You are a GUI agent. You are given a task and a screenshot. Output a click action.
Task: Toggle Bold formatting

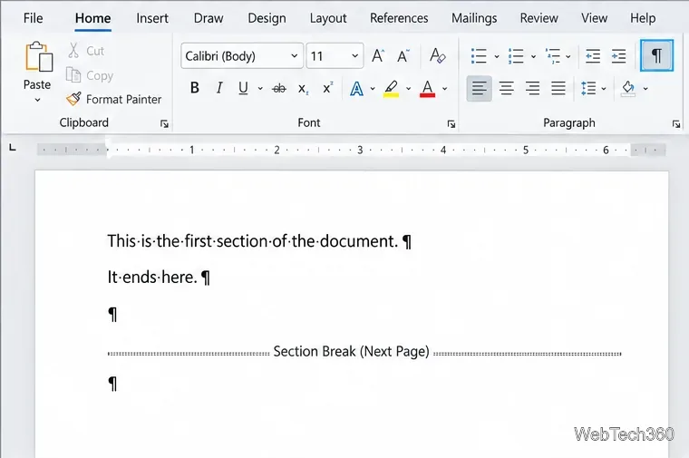pos(195,88)
